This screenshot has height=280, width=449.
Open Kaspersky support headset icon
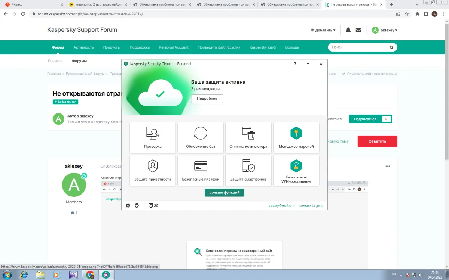click(x=137, y=206)
